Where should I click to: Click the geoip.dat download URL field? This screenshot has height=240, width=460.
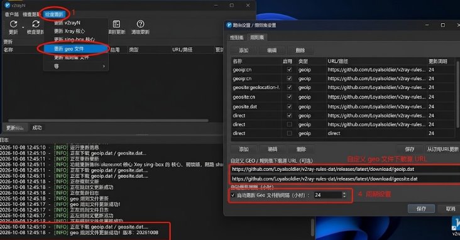[345, 169]
